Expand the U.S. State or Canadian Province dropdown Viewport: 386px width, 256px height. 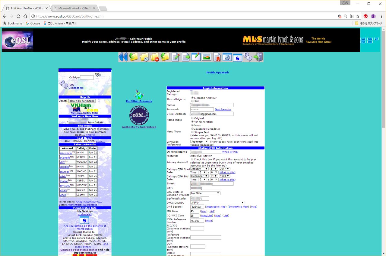tap(205, 193)
